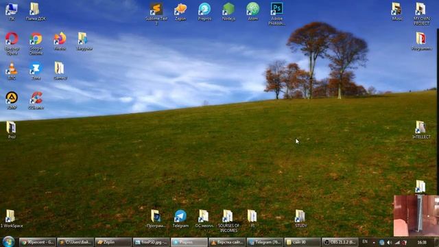Viewport: 439px width, 247px height.
Task: Launch the CCleaner shortcut
Action: 36,100
